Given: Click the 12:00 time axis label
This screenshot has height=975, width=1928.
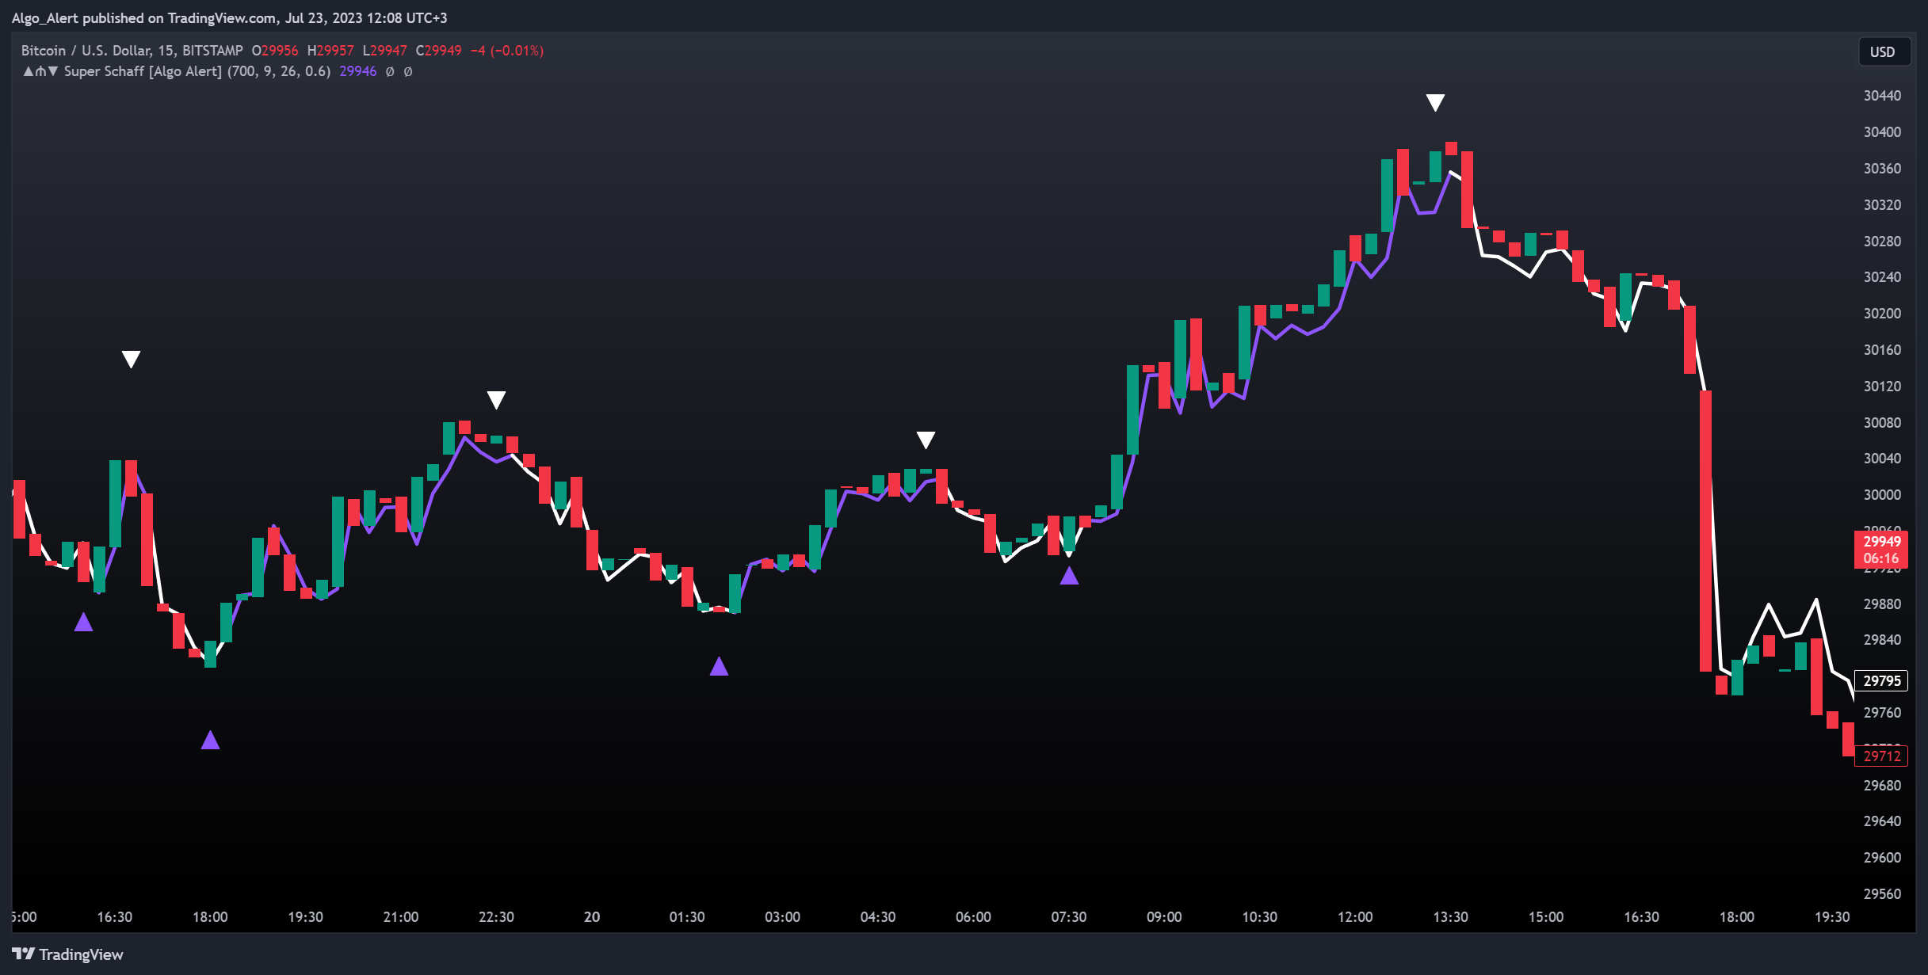Looking at the screenshot, I should (1355, 917).
